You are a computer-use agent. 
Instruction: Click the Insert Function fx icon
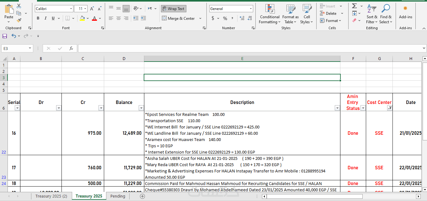point(71,48)
